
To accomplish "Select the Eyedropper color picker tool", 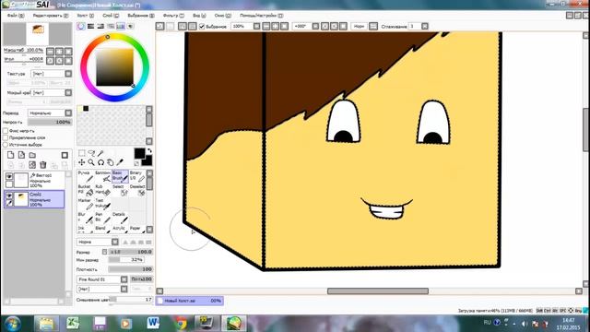I will click(x=120, y=162).
